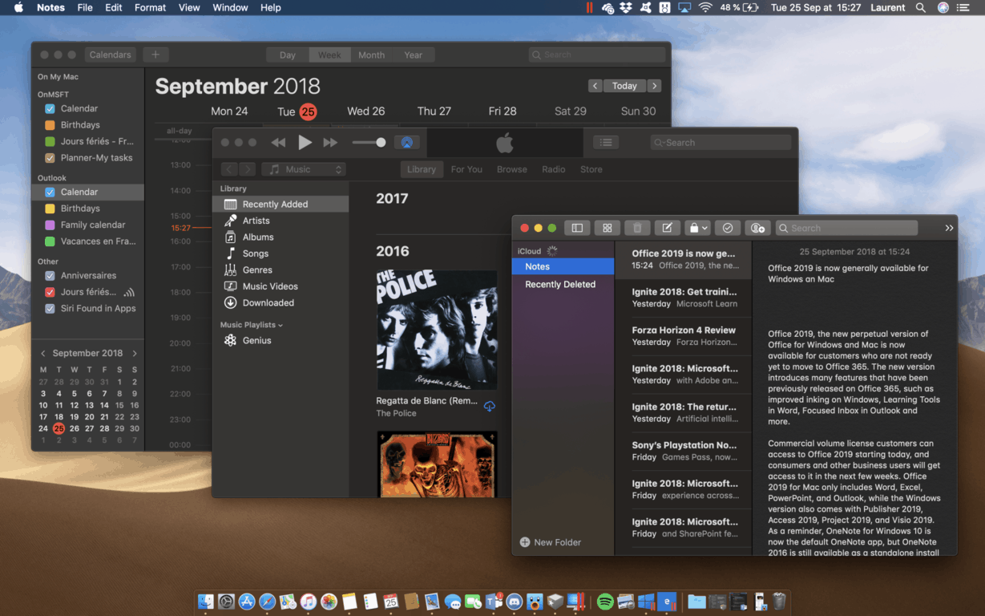Collapse the Music Playlists section in iTunes
This screenshot has height=616, width=985.
281,325
